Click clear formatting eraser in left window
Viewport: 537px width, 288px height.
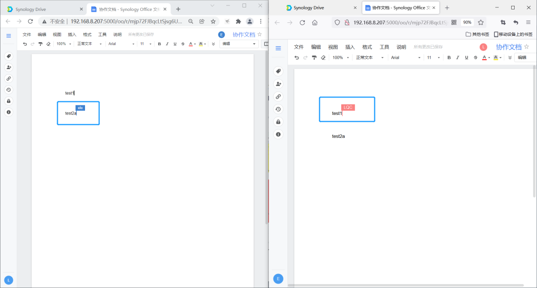(x=48, y=44)
